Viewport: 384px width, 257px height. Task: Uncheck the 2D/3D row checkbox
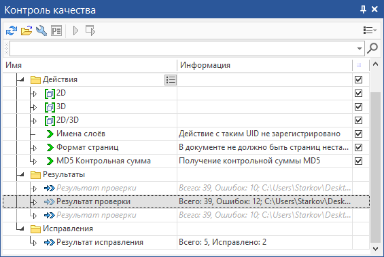(x=359, y=121)
